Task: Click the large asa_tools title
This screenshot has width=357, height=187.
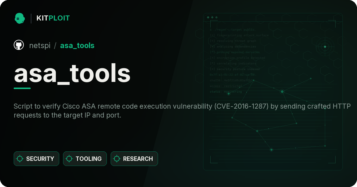Action: click(x=72, y=73)
